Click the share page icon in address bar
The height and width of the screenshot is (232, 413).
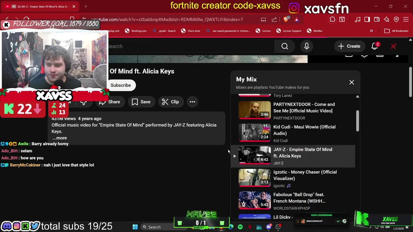pyautogui.click(x=274, y=19)
